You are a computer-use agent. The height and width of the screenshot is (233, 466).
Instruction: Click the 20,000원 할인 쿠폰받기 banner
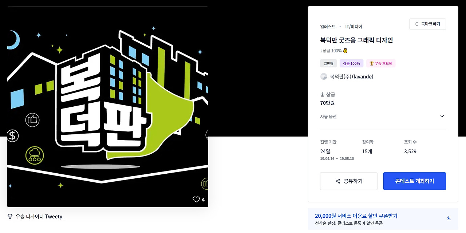pyautogui.click(x=383, y=219)
